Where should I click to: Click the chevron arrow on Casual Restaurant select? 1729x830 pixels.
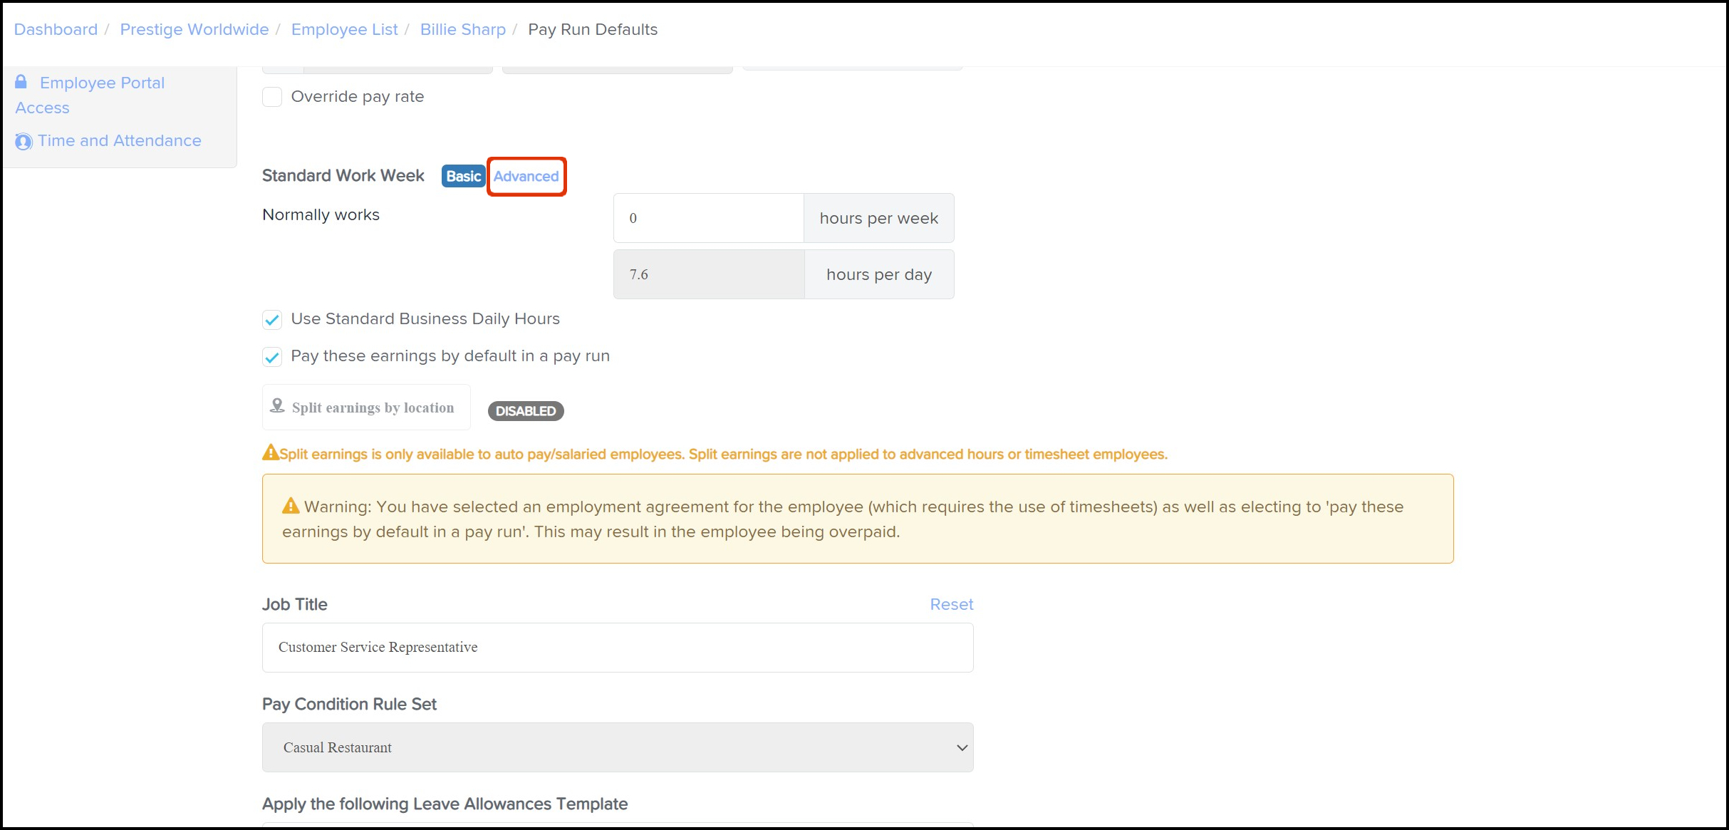[962, 747]
